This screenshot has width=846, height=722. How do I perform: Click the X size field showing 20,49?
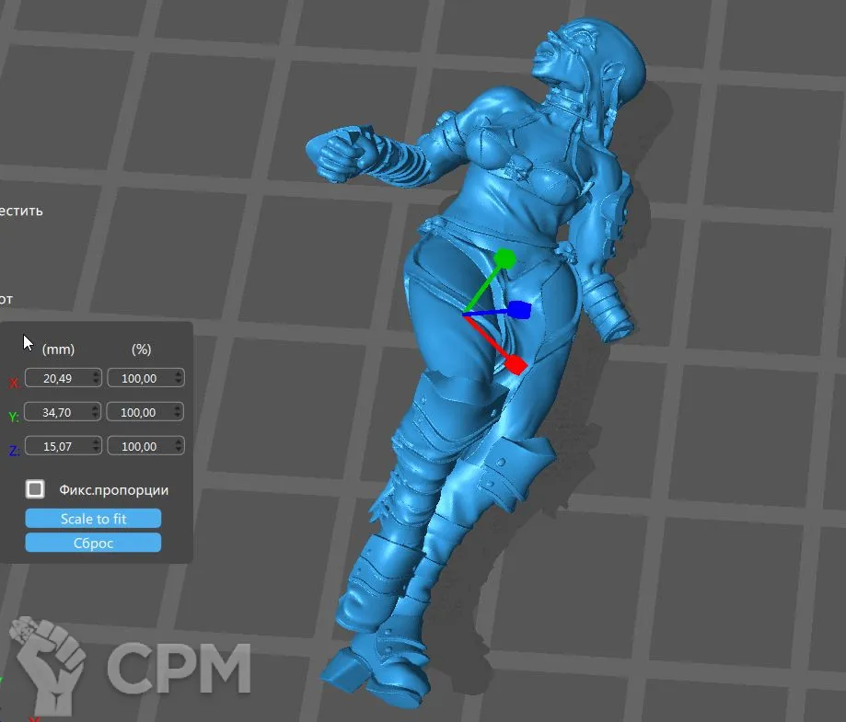[57, 378]
